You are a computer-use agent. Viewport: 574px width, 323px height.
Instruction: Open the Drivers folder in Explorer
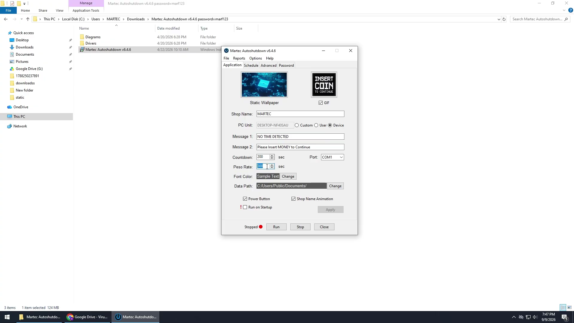point(91,43)
